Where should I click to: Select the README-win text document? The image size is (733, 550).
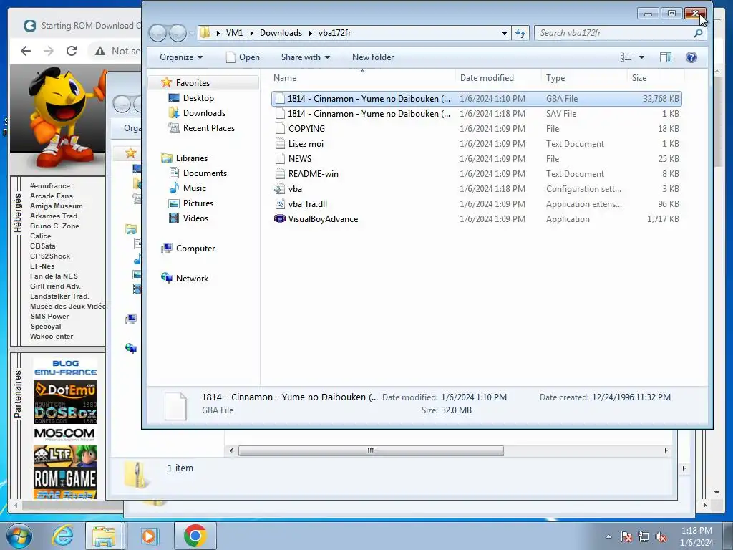click(x=313, y=174)
